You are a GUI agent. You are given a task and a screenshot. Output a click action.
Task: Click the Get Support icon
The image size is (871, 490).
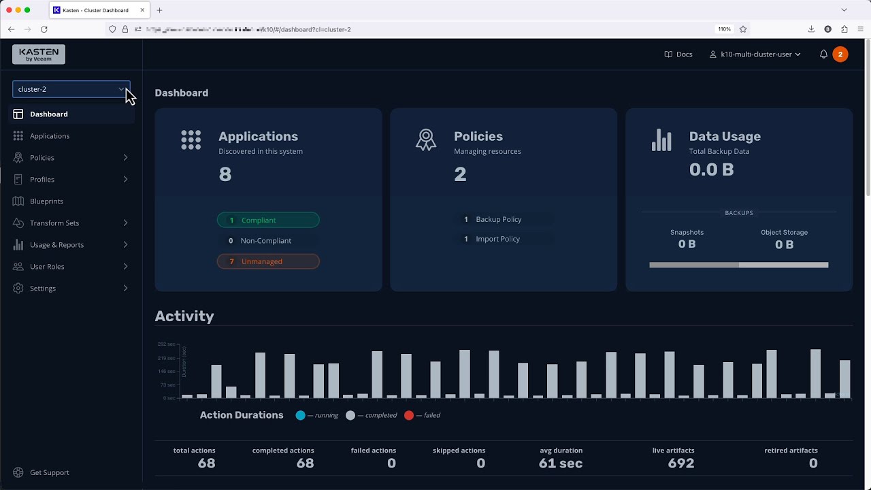pos(18,472)
